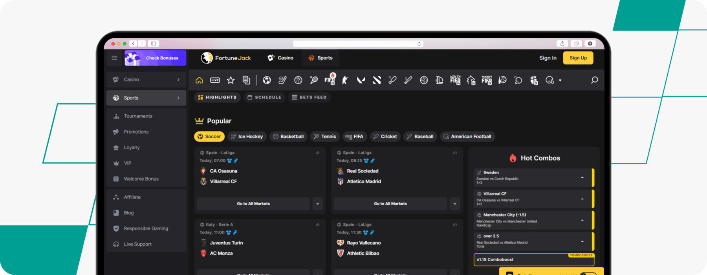Click the browser share icon
This screenshot has width=707, height=275.
click(562, 43)
